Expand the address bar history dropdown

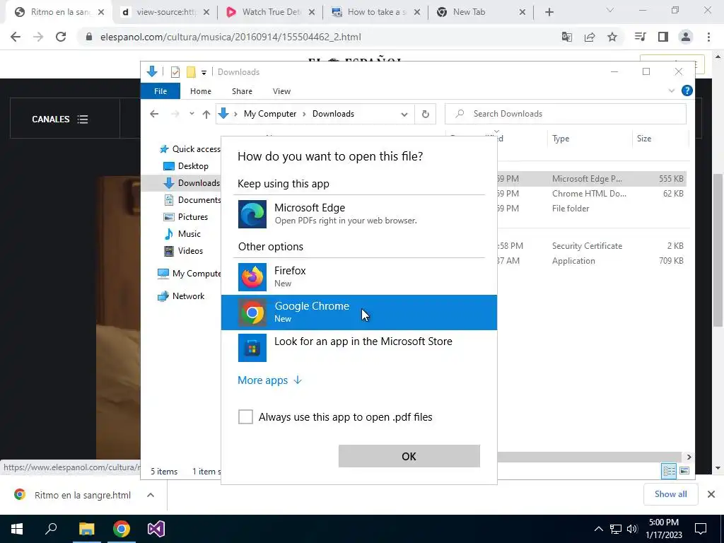point(404,114)
